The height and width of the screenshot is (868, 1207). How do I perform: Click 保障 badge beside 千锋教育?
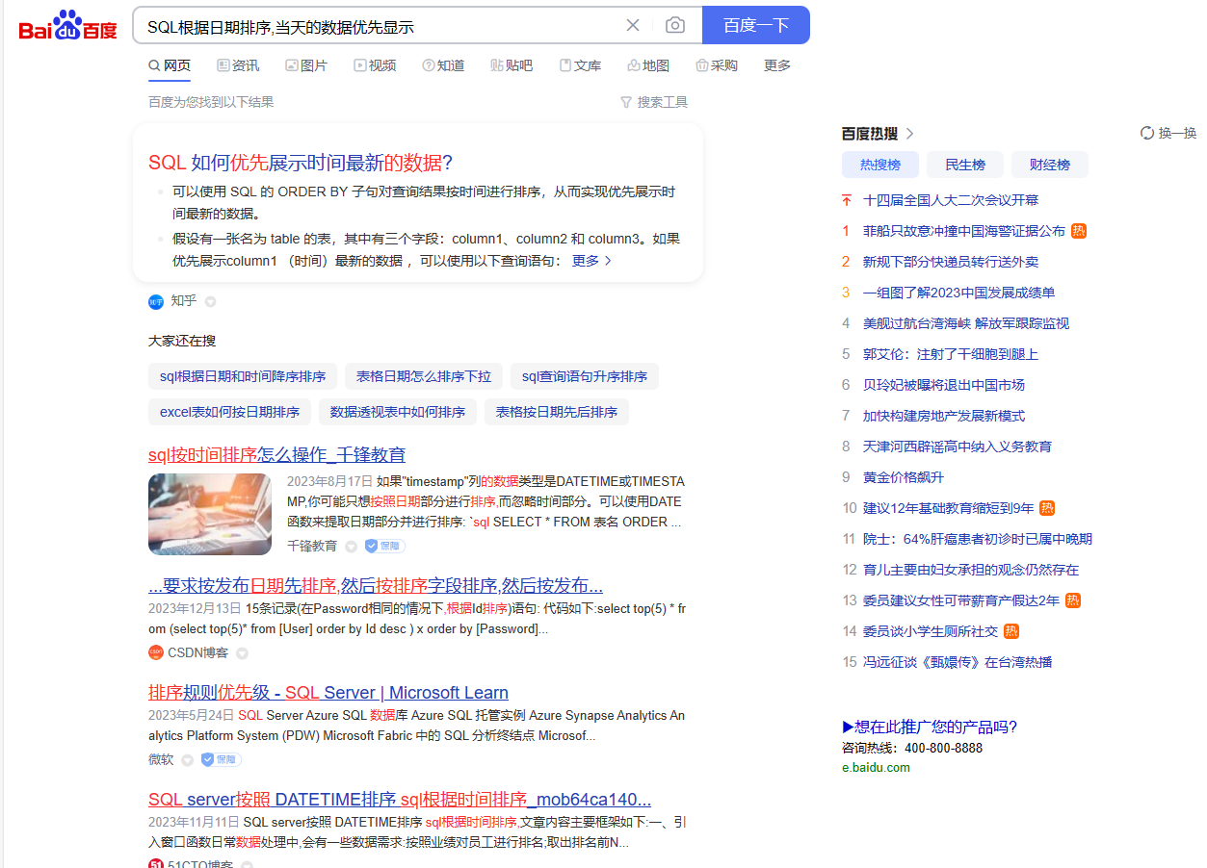tap(384, 546)
